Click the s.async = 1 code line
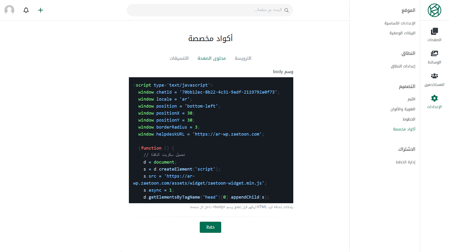The height and width of the screenshot is (252, 449). point(159,190)
